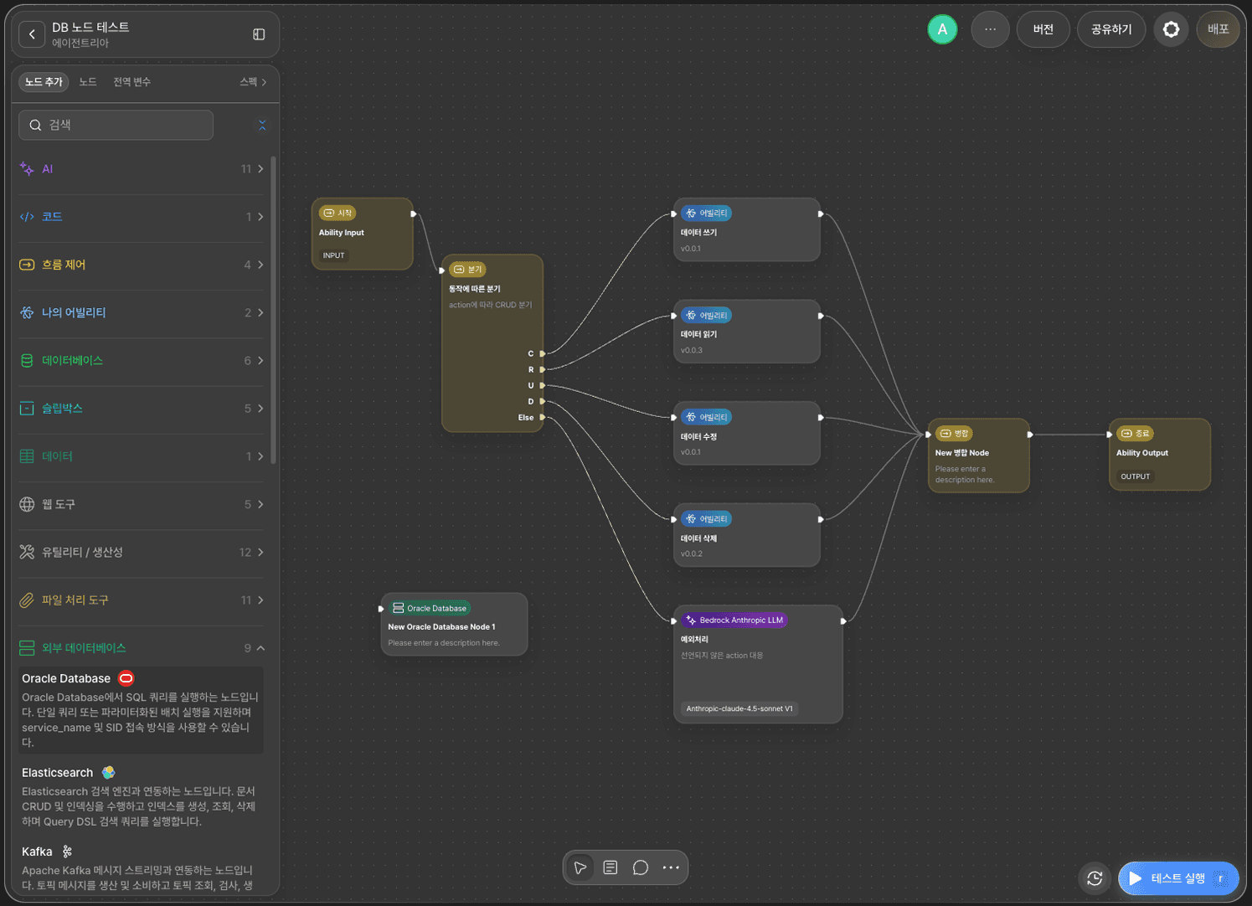1252x906 pixels.
Task: Go back with the left arrow button
Action: tap(32, 34)
